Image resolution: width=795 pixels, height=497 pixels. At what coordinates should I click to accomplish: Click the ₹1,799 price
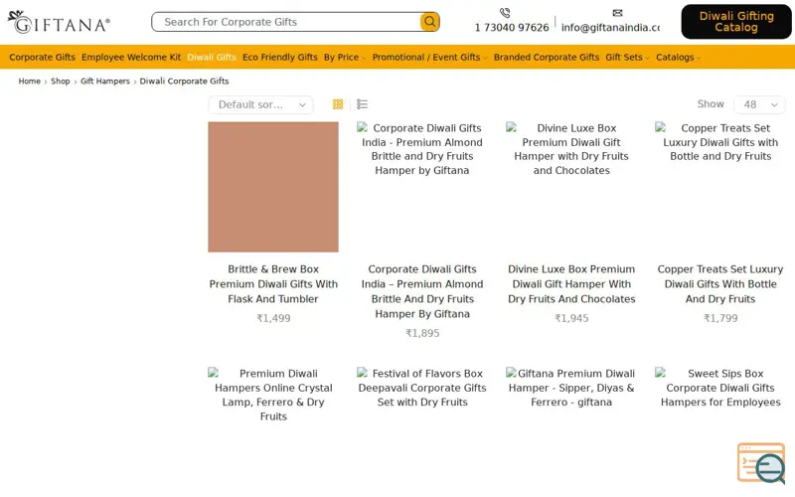pos(720,318)
